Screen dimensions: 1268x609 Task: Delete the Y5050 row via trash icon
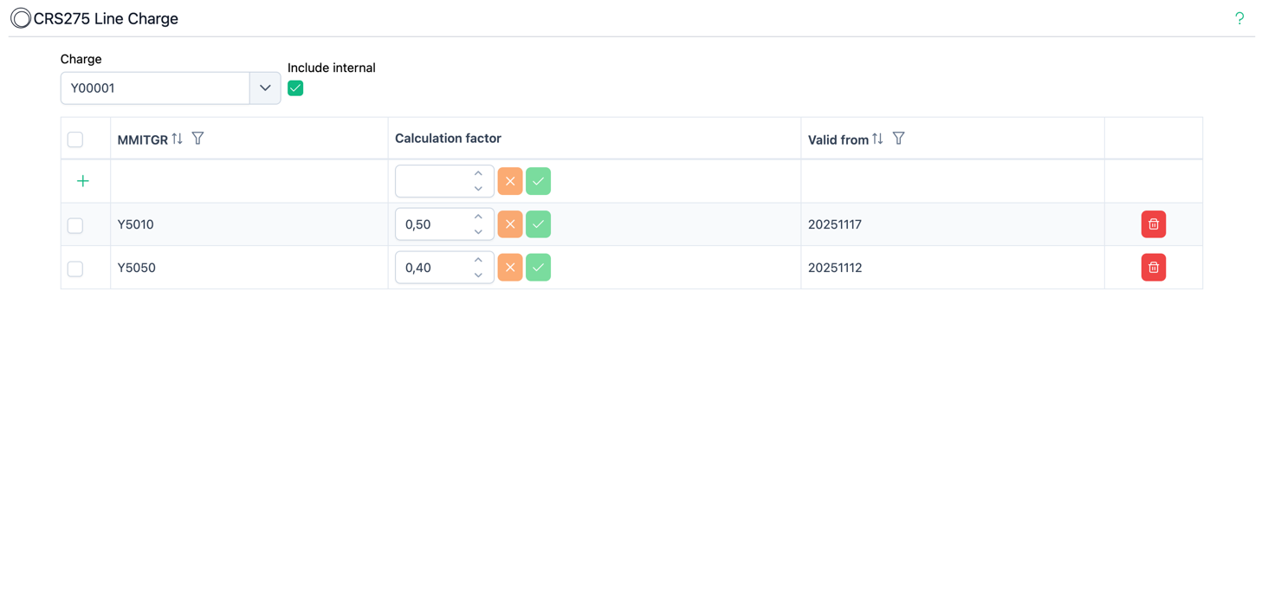click(x=1153, y=267)
